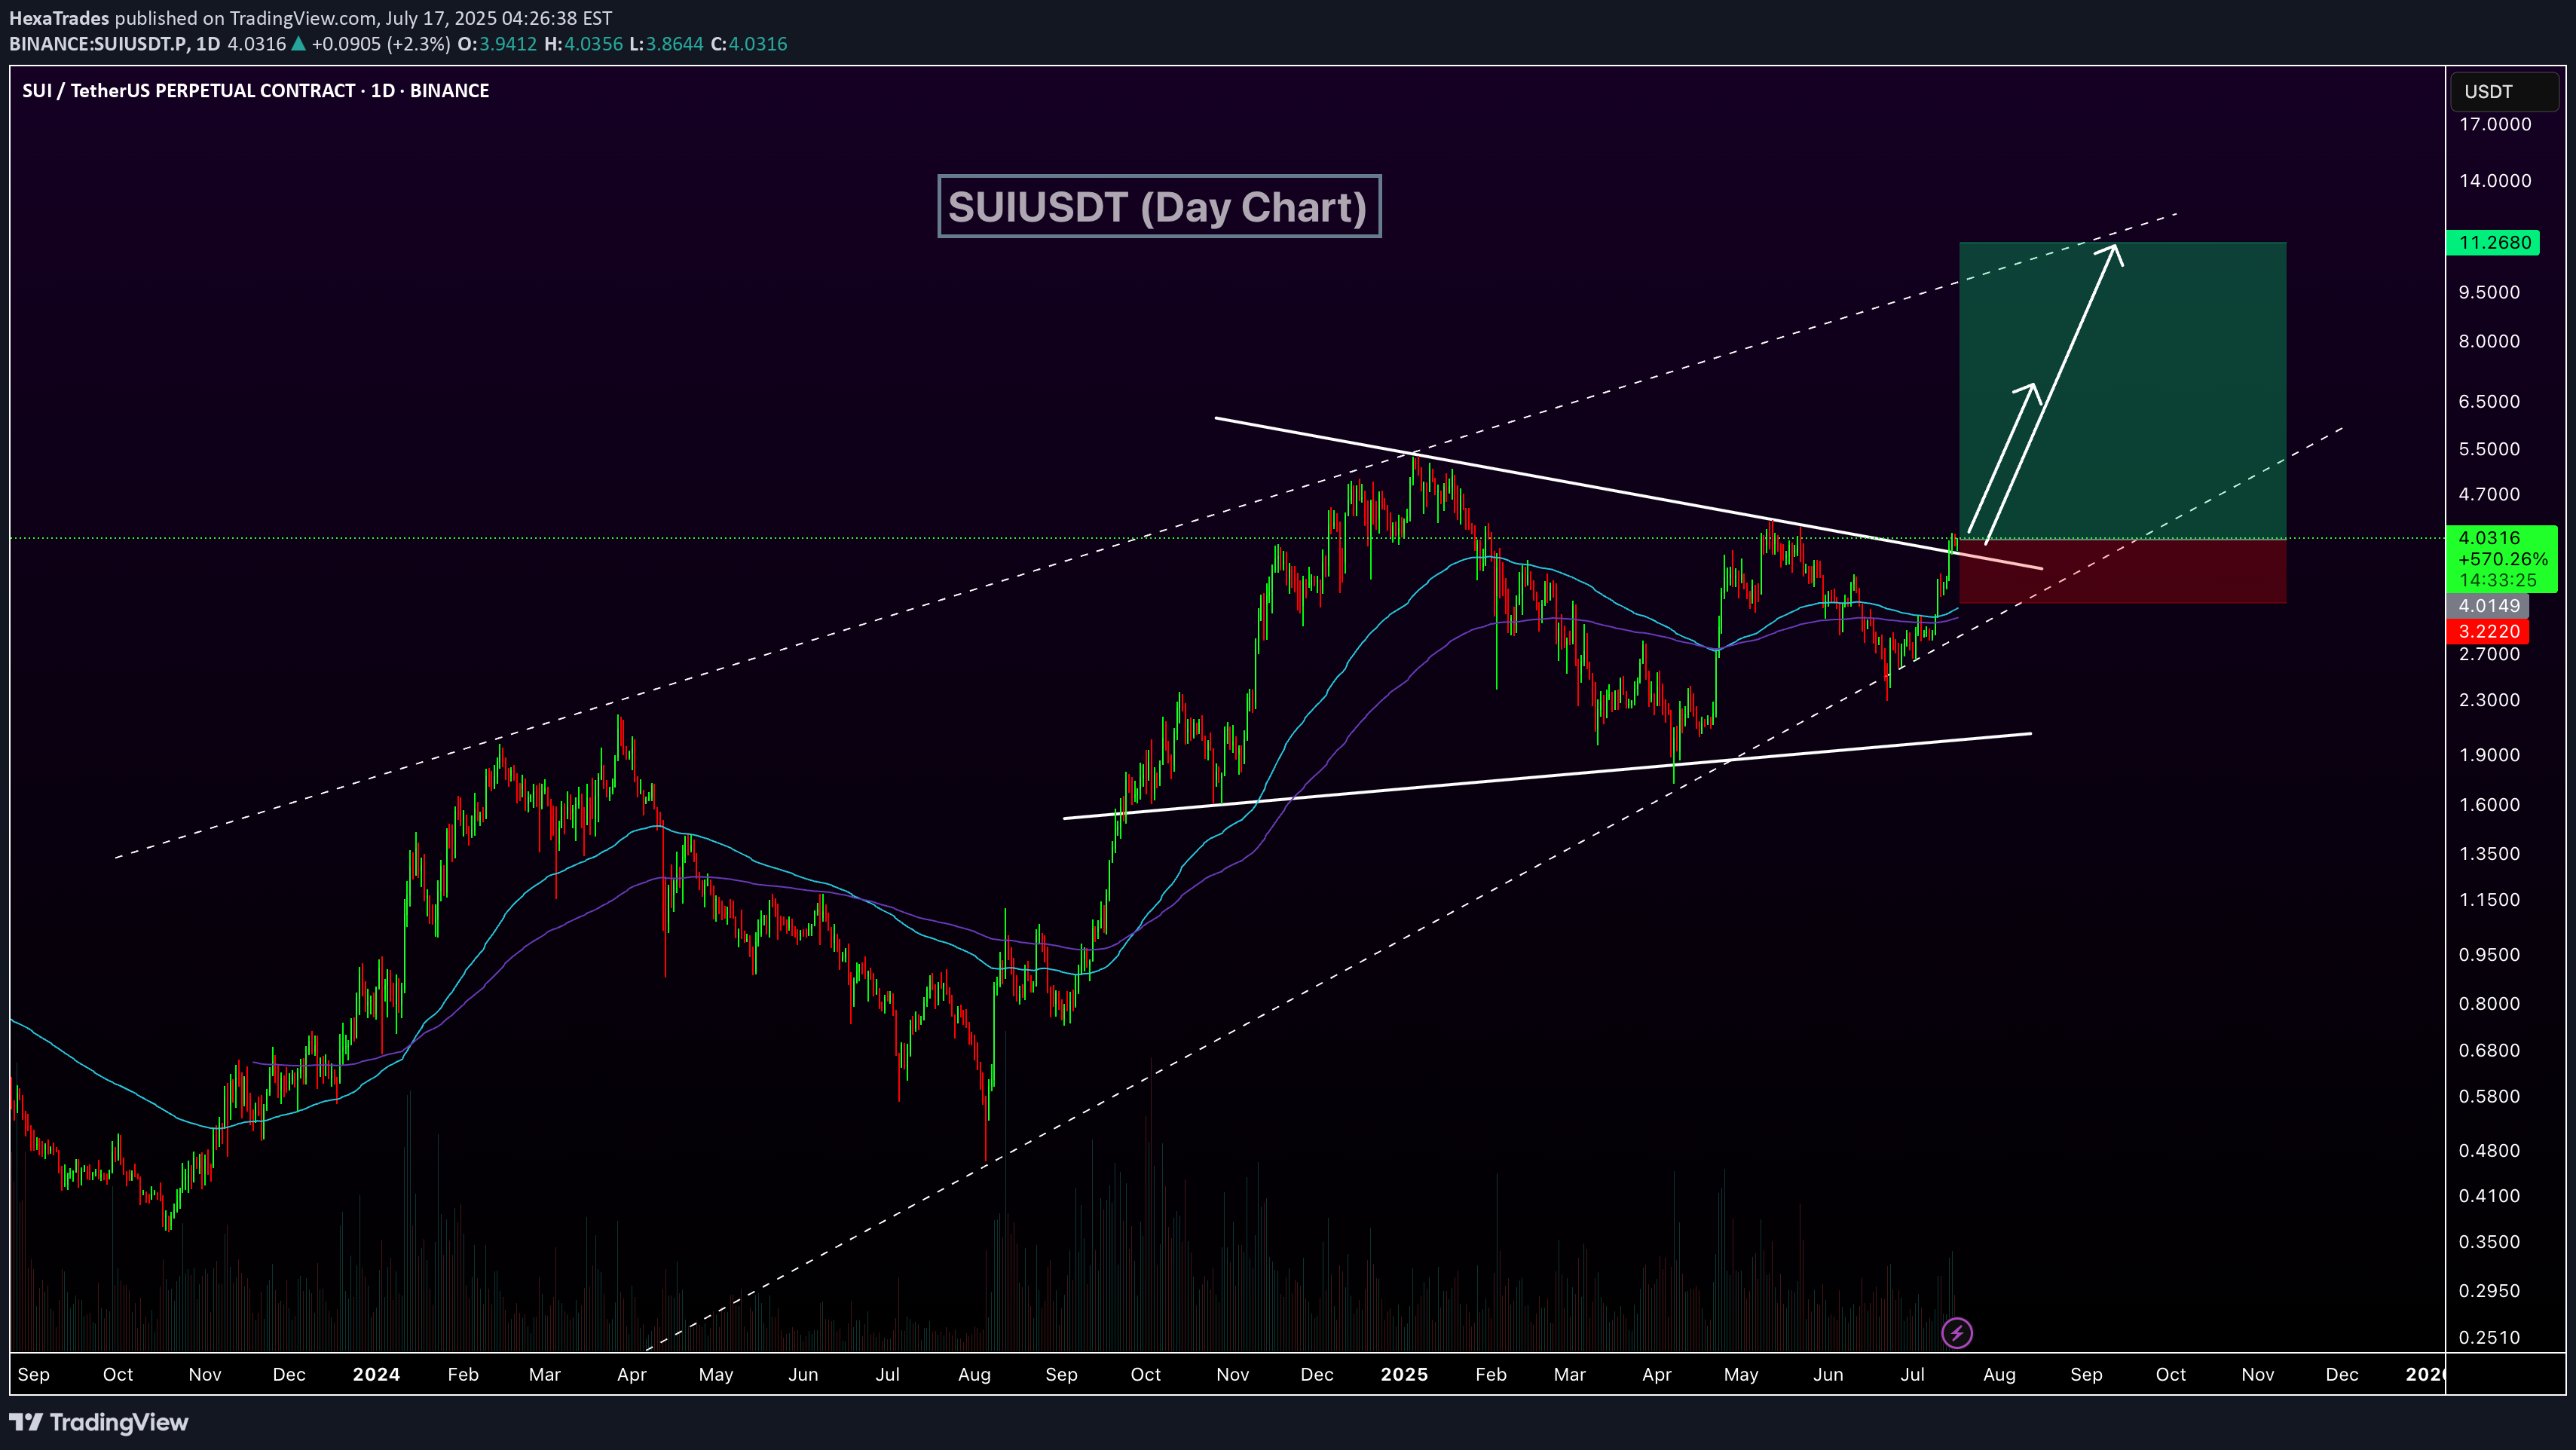This screenshot has width=2576, height=1450.
Task: Click the 0.8000 price axis label
Action: tap(2489, 1004)
